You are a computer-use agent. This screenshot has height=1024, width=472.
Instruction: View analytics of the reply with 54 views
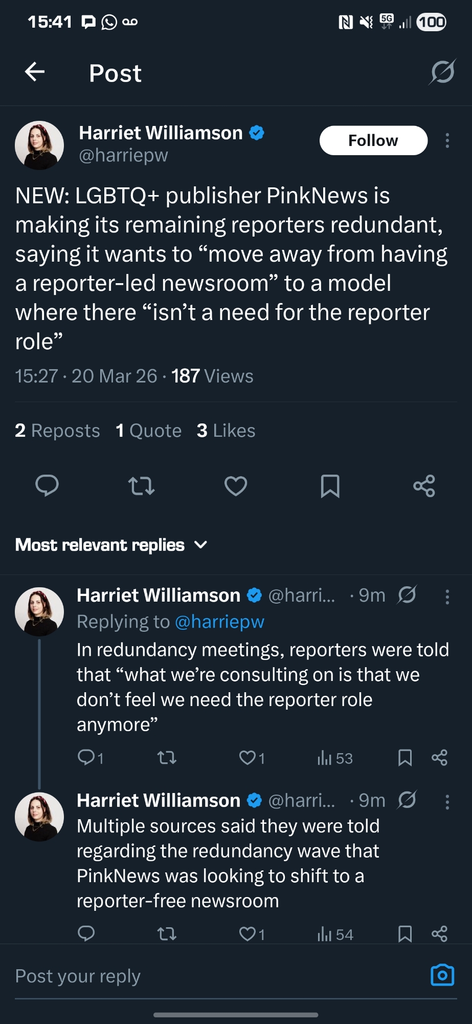pyautogui.click(x=335, y=934)
